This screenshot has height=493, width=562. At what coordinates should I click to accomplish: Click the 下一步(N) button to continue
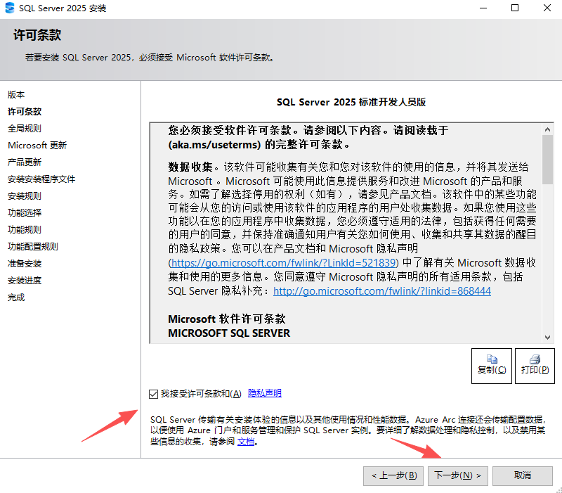[x=457, y=475]
